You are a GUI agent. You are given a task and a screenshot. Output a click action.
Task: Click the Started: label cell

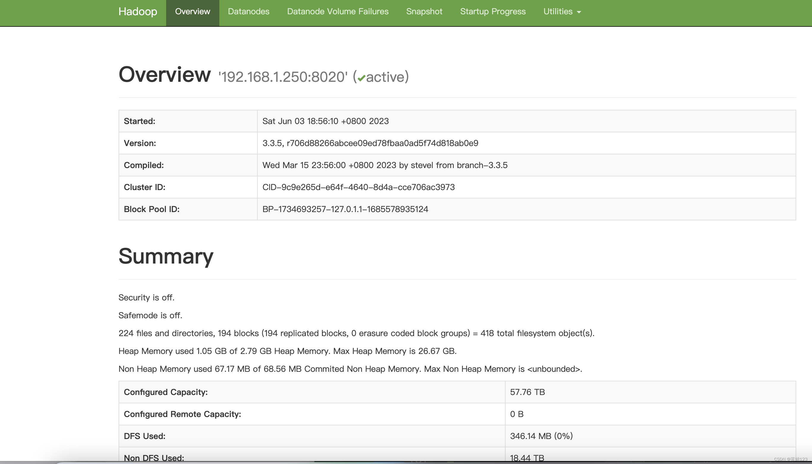[188, 121]
